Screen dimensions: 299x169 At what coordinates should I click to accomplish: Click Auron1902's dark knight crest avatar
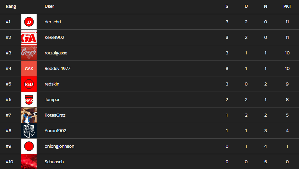tap(29, 131)
